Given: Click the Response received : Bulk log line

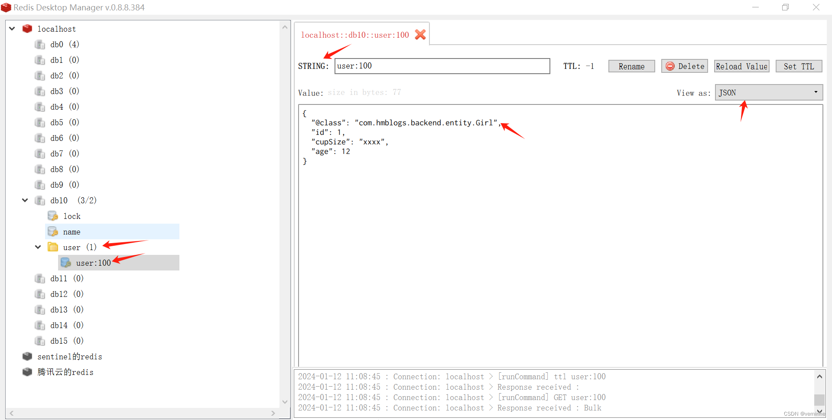Looking at the screenshot, I should [x=450, y=408].
